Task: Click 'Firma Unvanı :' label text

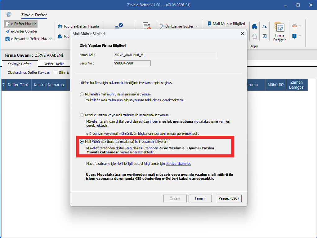Action: tap(19, 55)
